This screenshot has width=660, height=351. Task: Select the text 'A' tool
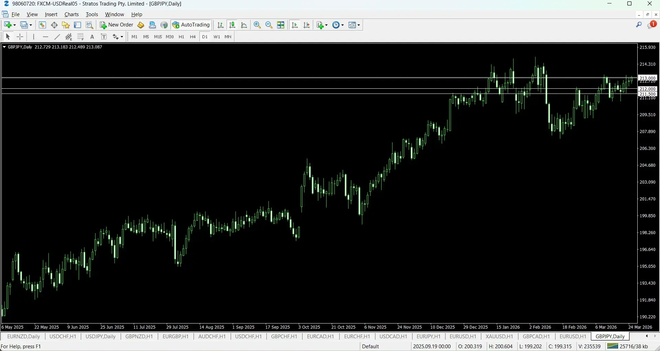click(x=92, y=36)
